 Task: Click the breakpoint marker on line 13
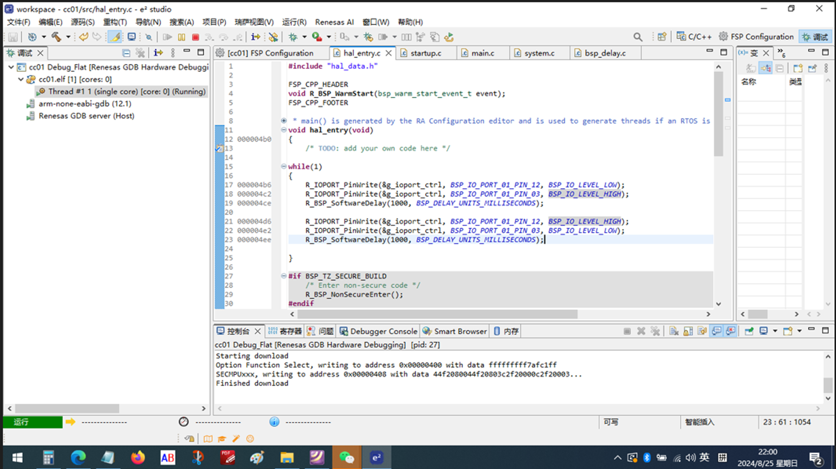click(x=219, y=148)
